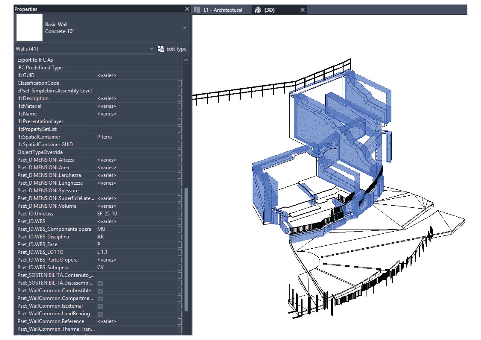Toggle Pset_WallCommon.LoadBearing checkbox
Viewport: 481px width, 340px height.
click(100, 314)
